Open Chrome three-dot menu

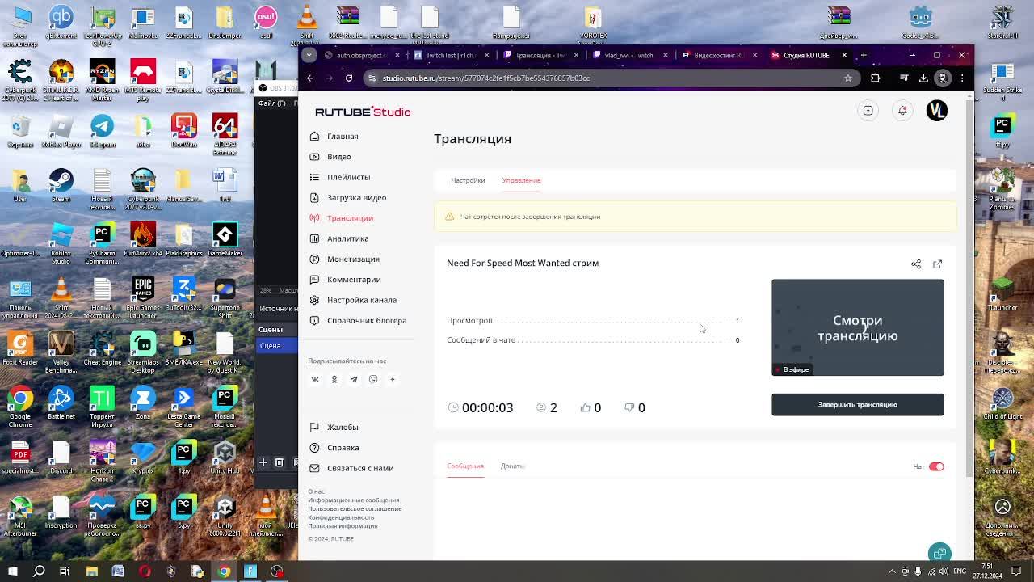pos(962,78)
